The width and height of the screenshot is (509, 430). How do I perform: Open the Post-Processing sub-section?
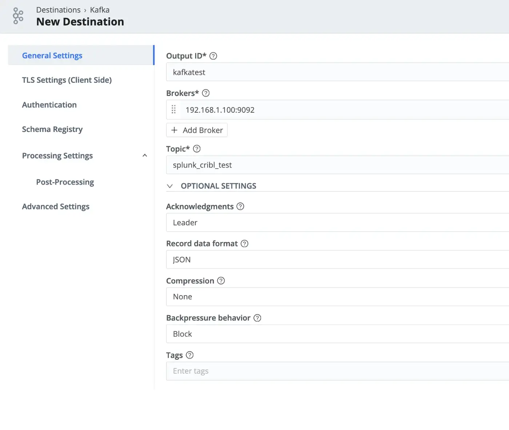(65, 182)
